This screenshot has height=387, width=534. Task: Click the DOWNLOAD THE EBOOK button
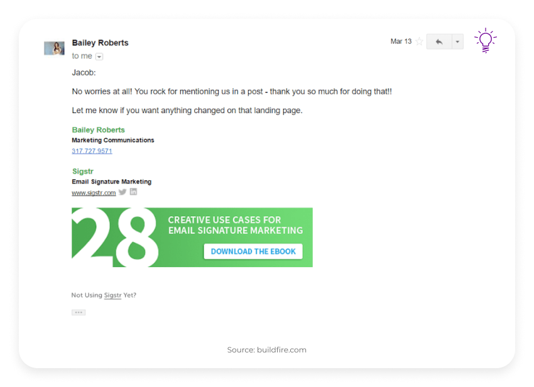253,251
